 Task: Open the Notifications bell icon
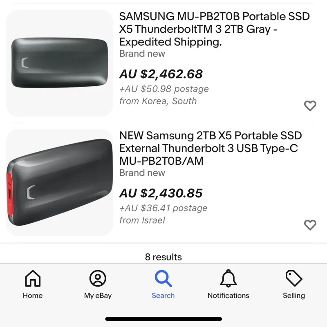[x=228, y=279]
